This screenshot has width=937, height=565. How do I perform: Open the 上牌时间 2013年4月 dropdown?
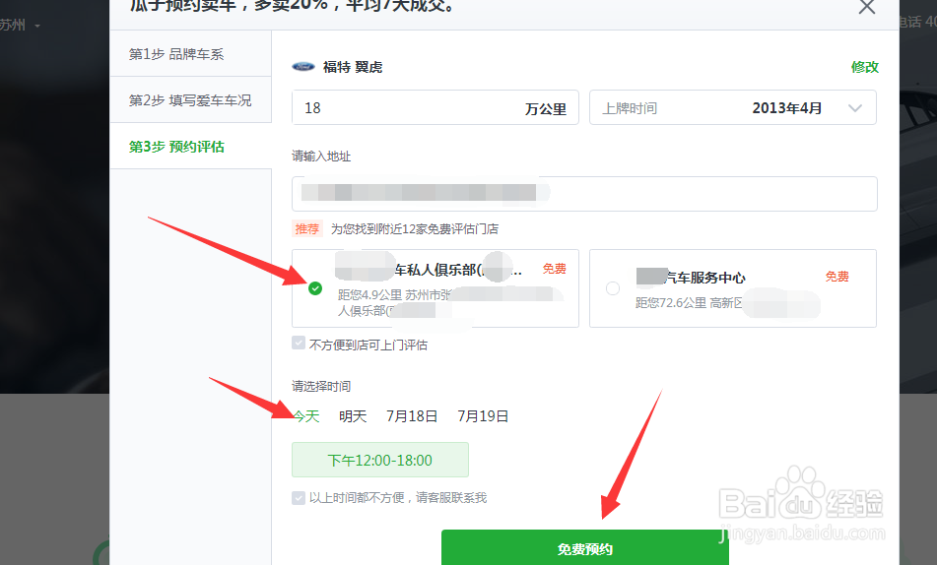point(733,107)
